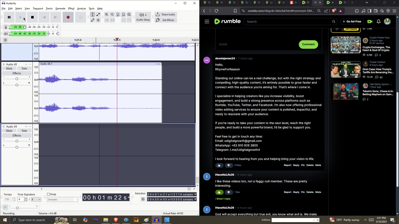
Task: Bookmark the page in the browser
Action: (x=235, y=11)
